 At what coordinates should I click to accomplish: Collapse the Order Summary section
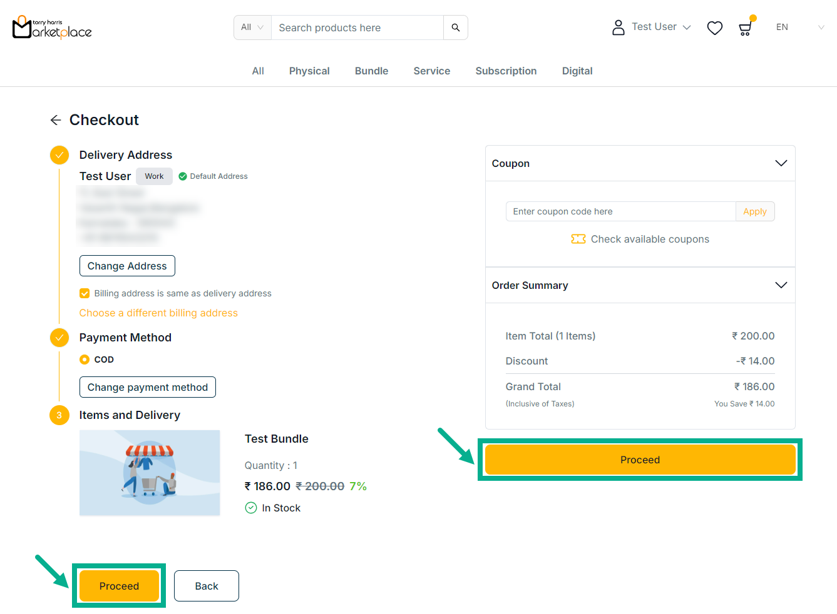click(x=781, y=285)
